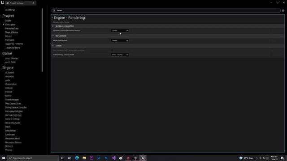This screenshot has height=161, width=287.
Task: Open General Settings engine page
Action: tap(13, 119)
